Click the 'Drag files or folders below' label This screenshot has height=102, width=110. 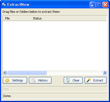31,12
